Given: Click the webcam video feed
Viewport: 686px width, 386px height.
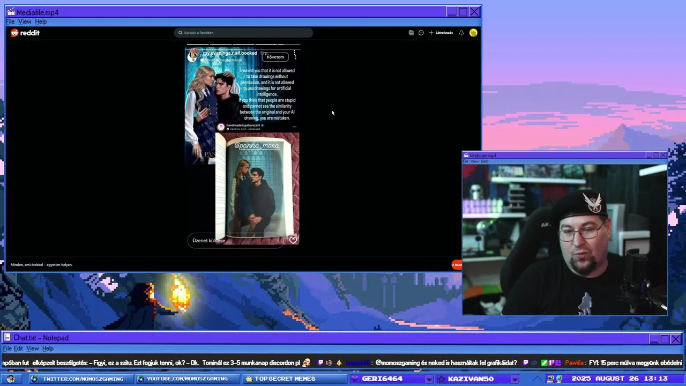Looking at the screenshot, I should pyautogui.click(x=565, y=240).
